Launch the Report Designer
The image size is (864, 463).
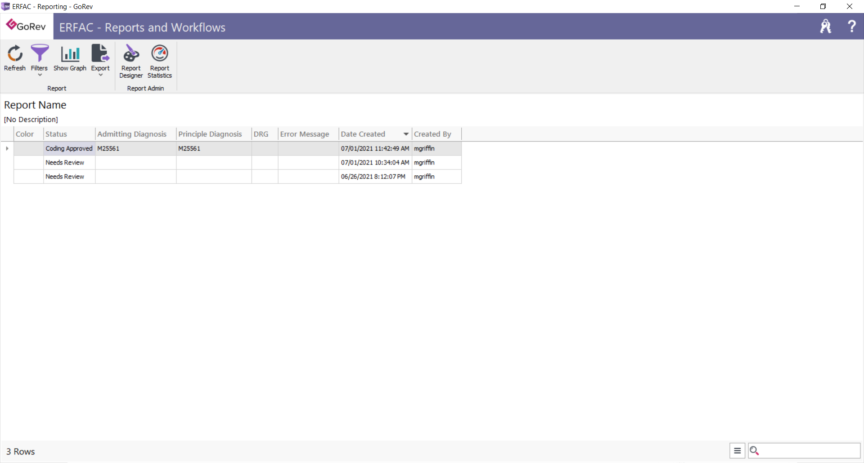131,61
